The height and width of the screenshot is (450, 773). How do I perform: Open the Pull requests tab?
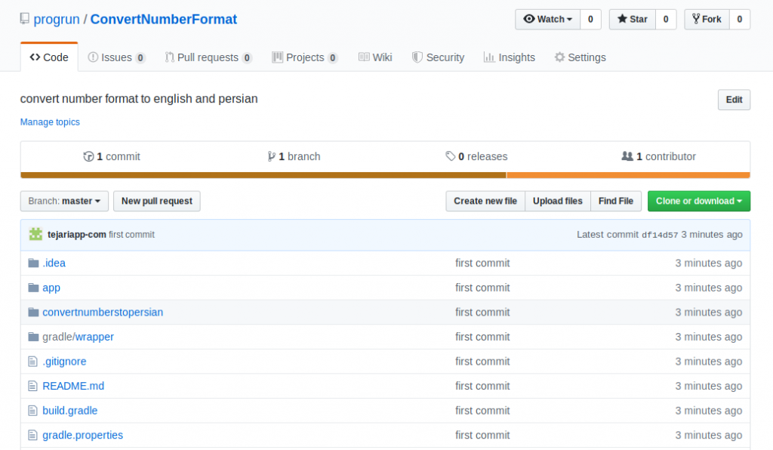208,57
